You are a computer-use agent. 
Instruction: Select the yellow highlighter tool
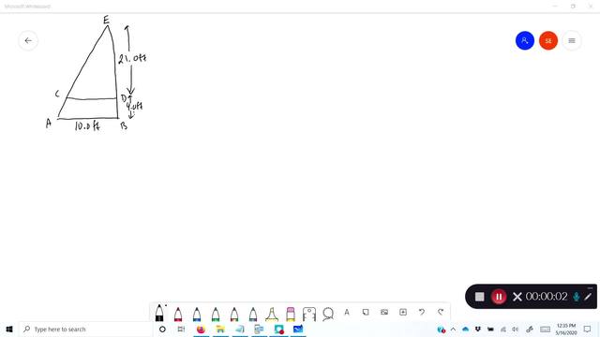click(272, 314)
